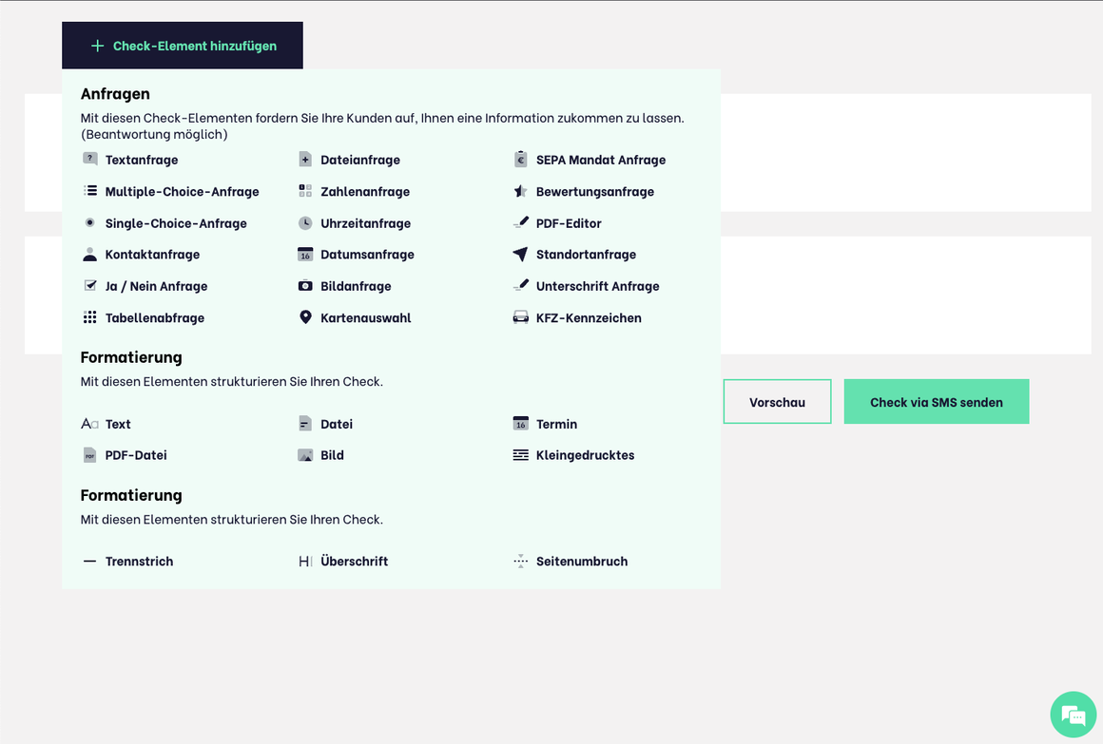Insert a Tabellenabfrage element
Image resolution: width=1103 pixels, height=744 pixels.
coord(154,317)
